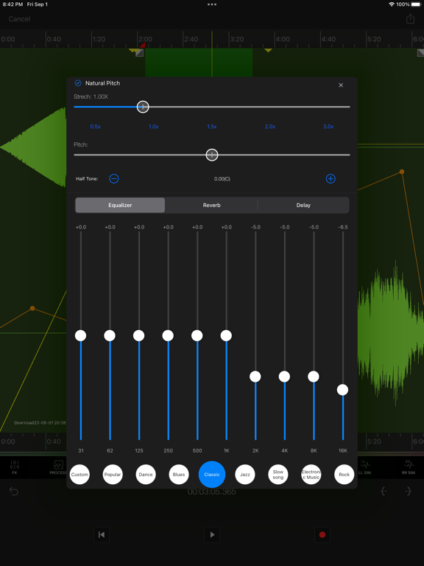Select the Classic equalizer preset
This screenshot has width=424, height=566.
pyautogui.click(x=212, y=475)
